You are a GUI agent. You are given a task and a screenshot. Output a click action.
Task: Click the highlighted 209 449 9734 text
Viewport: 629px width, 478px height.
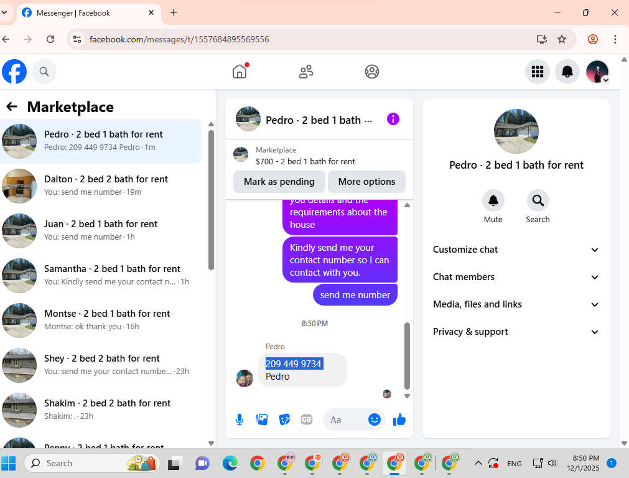coord(294,363)
